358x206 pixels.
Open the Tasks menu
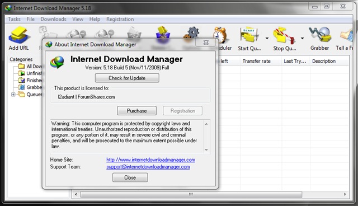click(14, 19)
